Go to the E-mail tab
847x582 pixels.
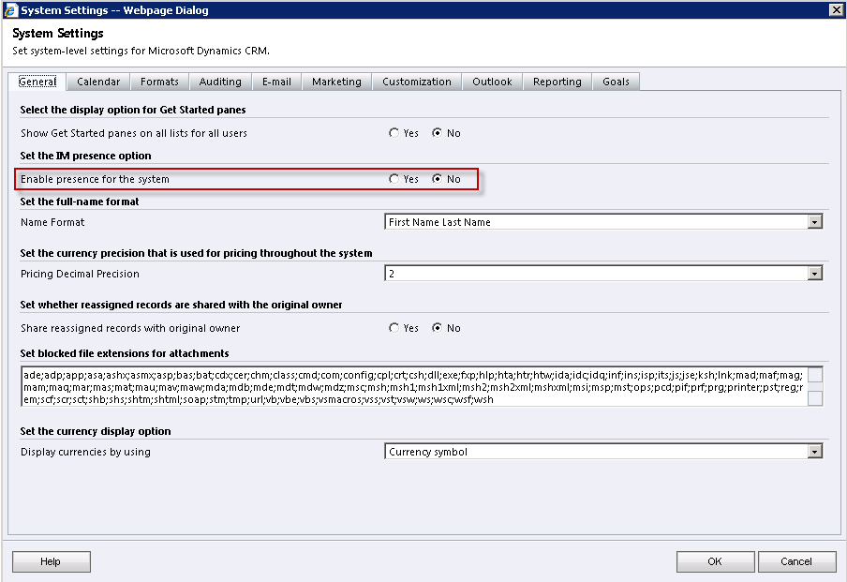pyautogui.click(x=276, y=82)
